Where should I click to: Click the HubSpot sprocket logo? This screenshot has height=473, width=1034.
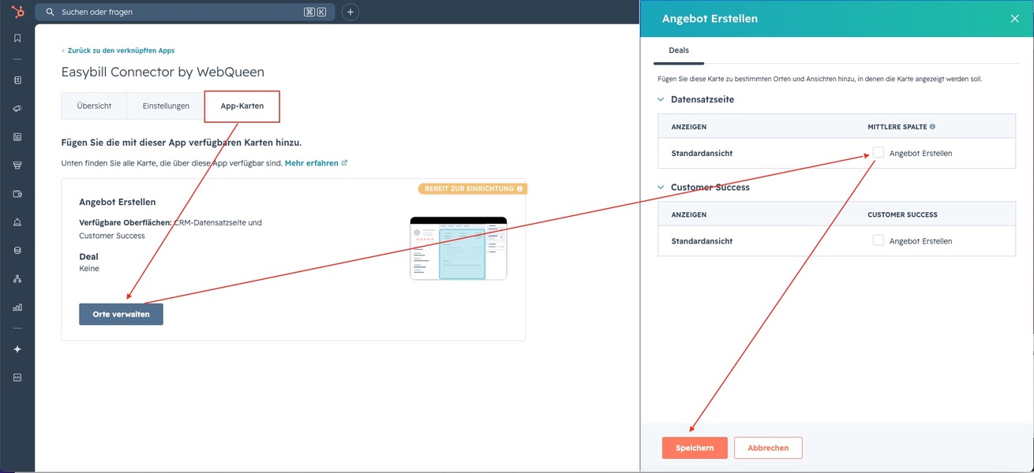point(17,11)
